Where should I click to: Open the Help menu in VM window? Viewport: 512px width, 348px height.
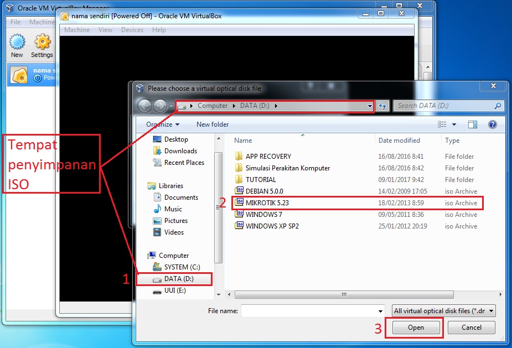[159, 30]
